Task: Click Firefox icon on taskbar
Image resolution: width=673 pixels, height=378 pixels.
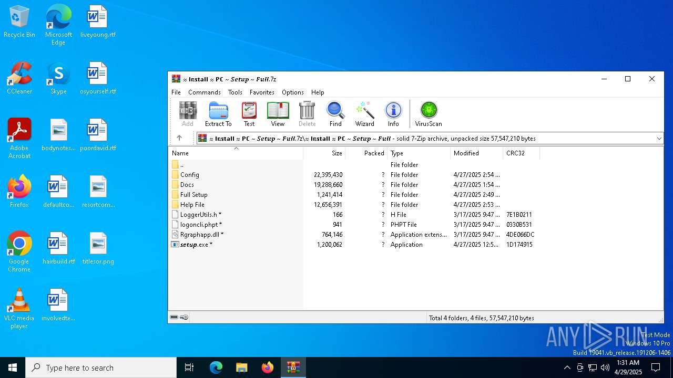Action: [x=268, y=367]
